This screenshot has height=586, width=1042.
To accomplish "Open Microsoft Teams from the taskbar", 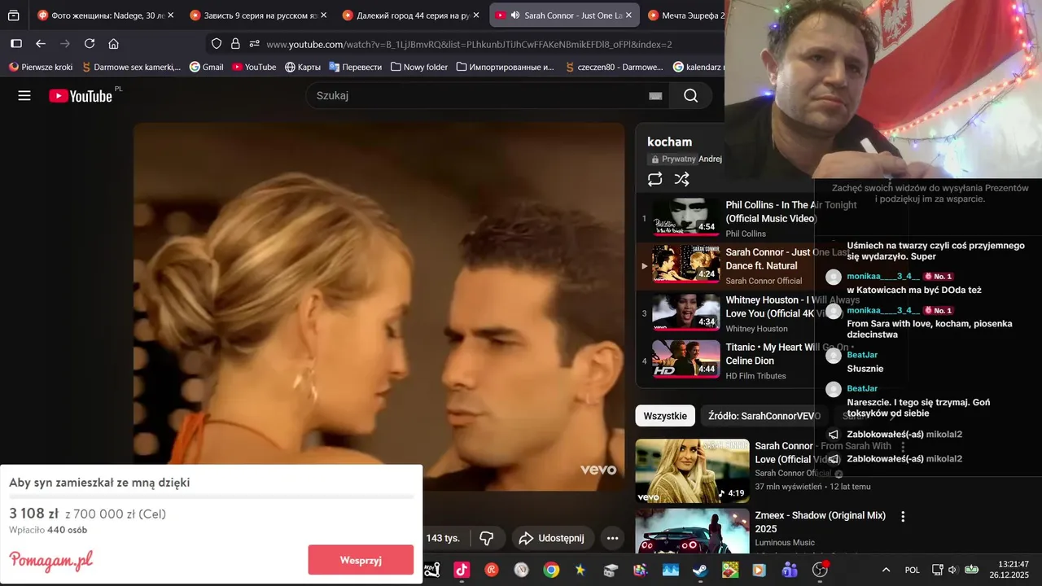I will tap(790, 570).
